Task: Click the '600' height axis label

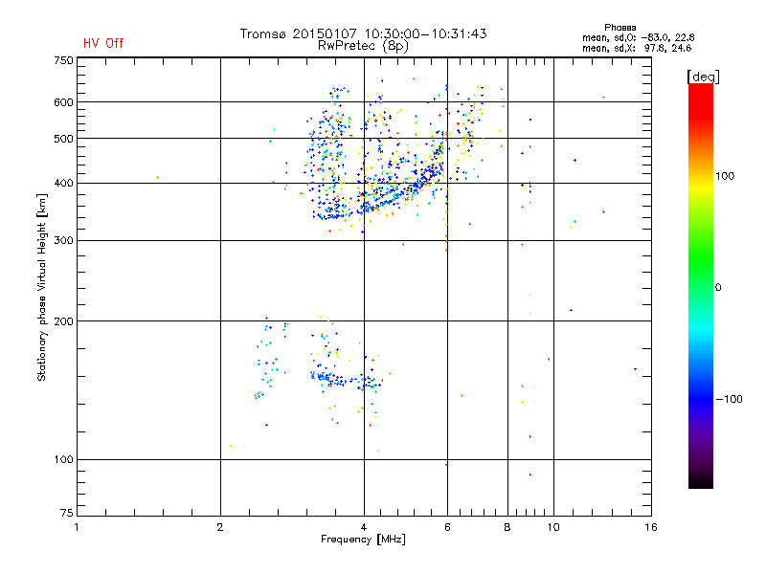Action: tap(63, 102)
